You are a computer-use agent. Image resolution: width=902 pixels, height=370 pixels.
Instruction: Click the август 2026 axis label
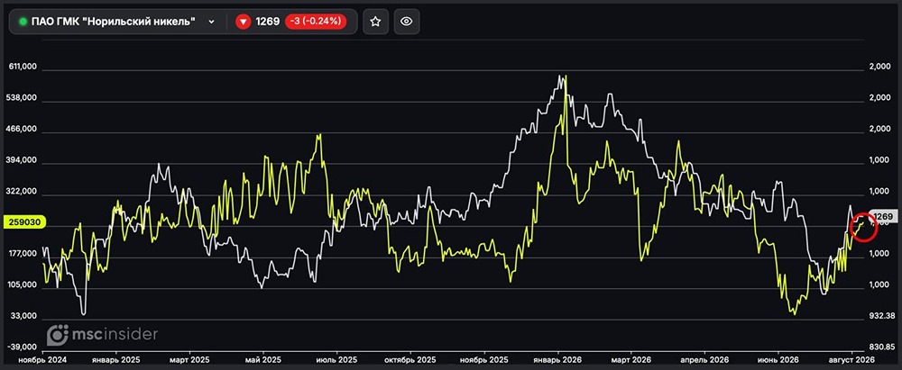pos(851,358)
